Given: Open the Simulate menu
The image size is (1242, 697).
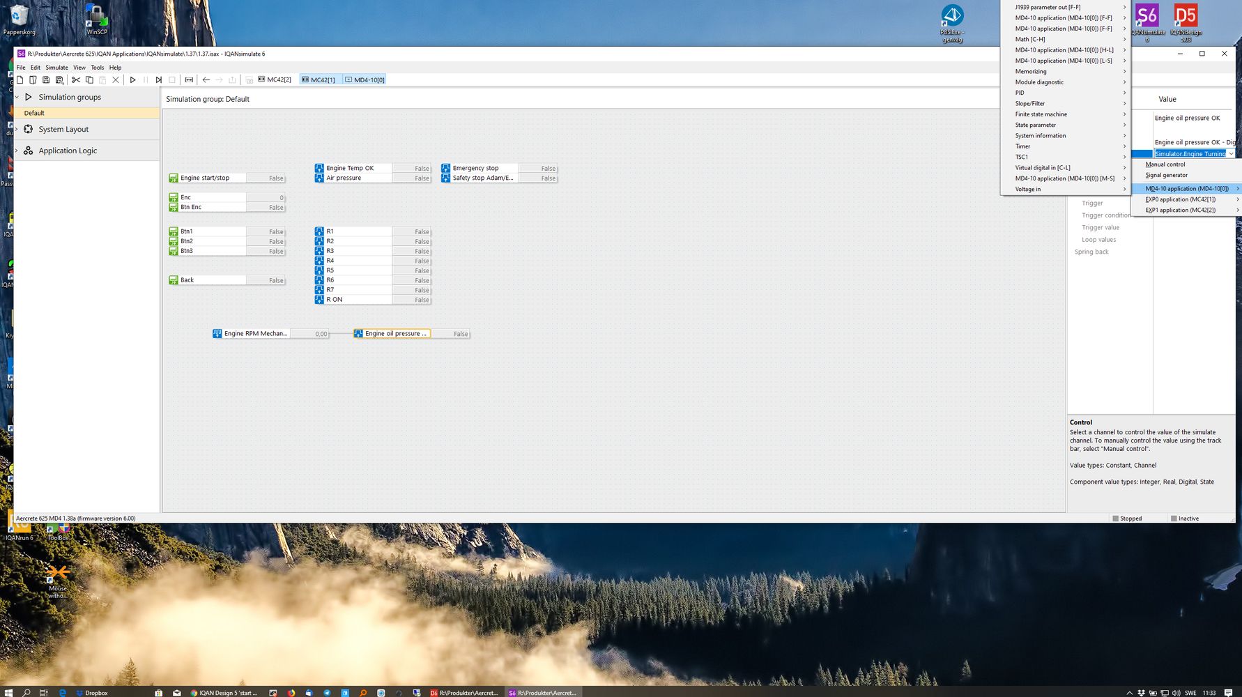Looking at the screenshot, I should click(x=57, y=68).
